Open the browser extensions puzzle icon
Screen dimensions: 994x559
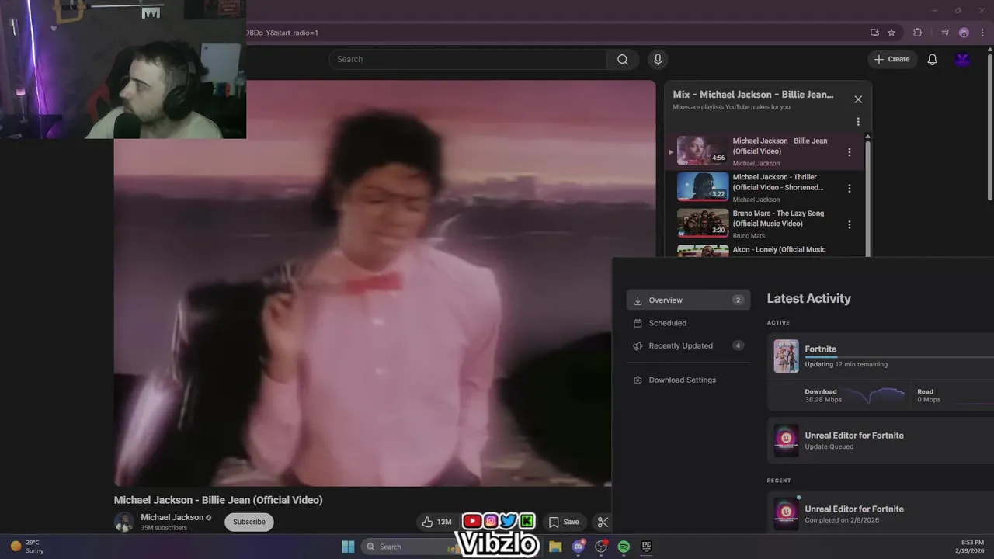(x=917, y=33)
